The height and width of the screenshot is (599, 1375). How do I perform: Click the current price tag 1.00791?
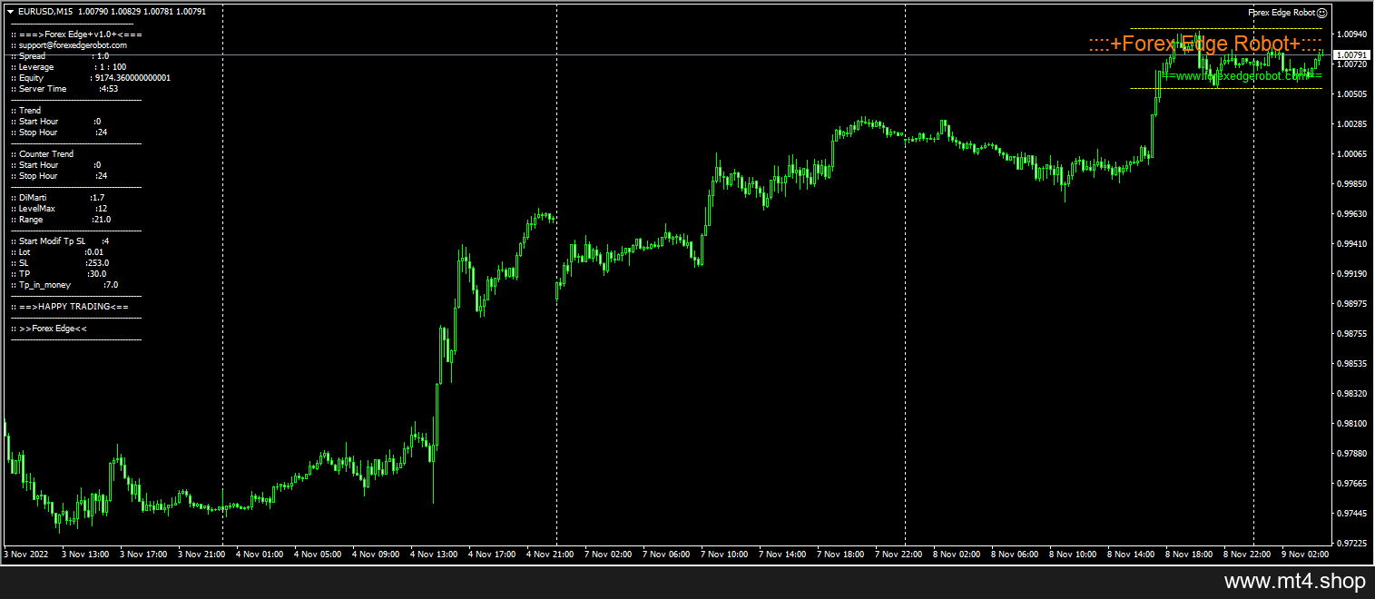tap(1352, 55)
